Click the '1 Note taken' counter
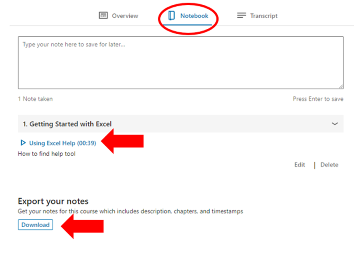This screenshot has width=354, height=256. 35,99
